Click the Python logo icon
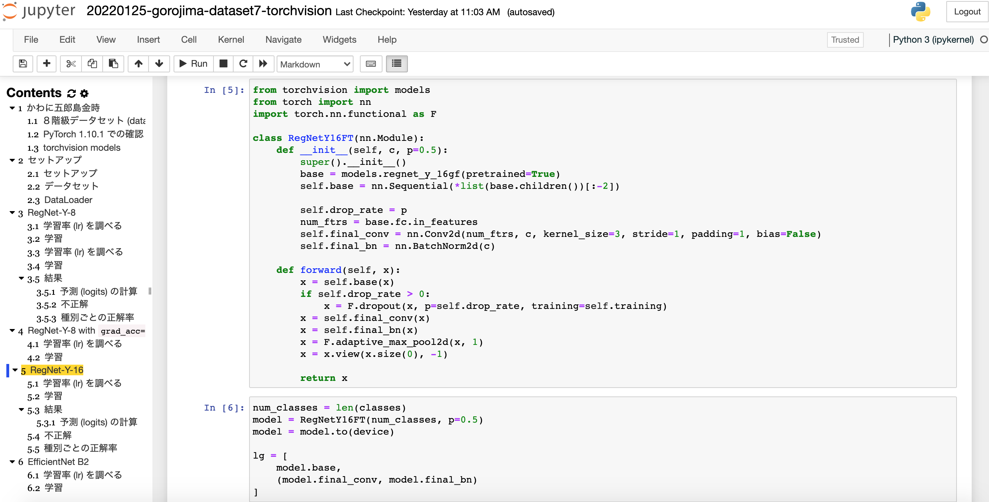The height and width of the screenshot is (502, 989). pyautogui.click(x=920, y=12)
